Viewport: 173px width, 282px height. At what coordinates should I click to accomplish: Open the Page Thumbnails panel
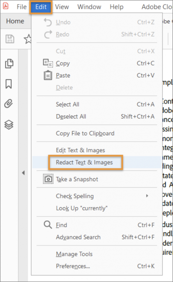[x=9, y=63]
